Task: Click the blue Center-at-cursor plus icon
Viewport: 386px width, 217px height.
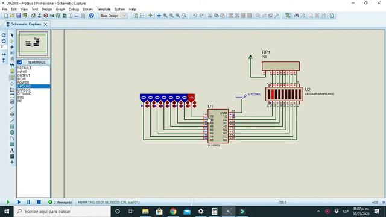Action: click(159, 16)
